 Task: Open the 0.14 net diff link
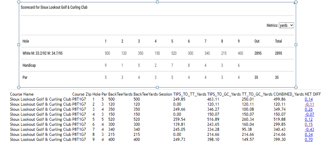tap(309, 99)
